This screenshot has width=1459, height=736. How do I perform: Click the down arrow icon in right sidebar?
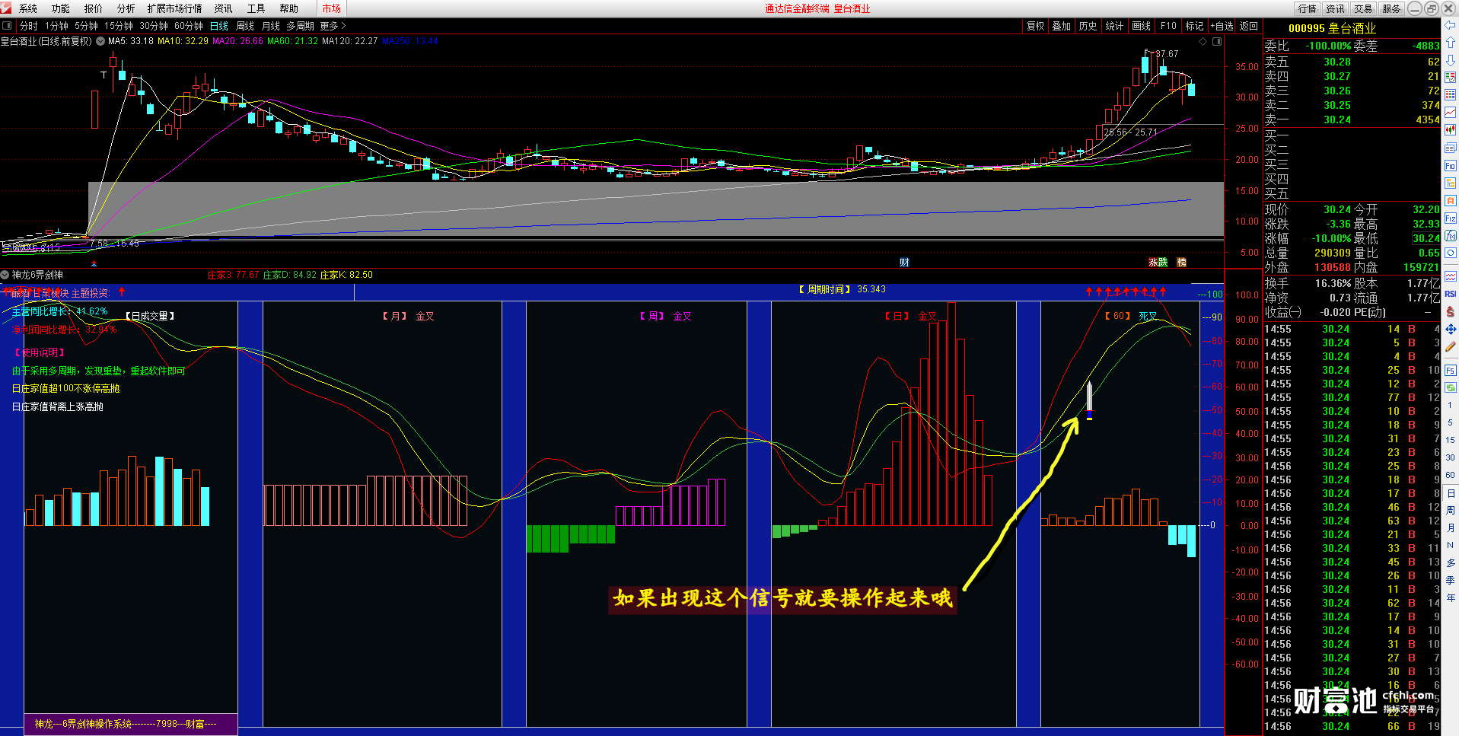(x=1451, y=60)
